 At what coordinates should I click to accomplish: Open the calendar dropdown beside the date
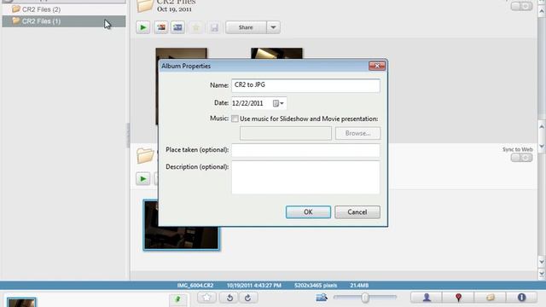(x=278, y=103)
